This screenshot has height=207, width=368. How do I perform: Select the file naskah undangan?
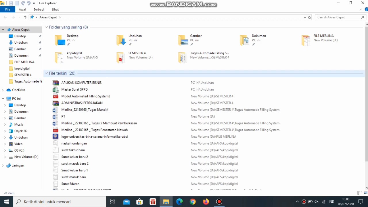(x=74, y=143)
